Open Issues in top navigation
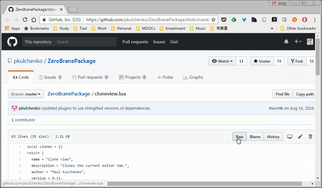 pyautogui.click(x=159, y=42)
